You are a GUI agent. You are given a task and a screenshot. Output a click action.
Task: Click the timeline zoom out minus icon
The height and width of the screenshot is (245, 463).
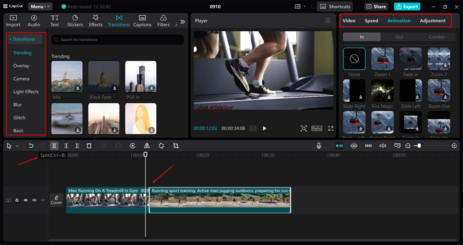coord(408,146)
